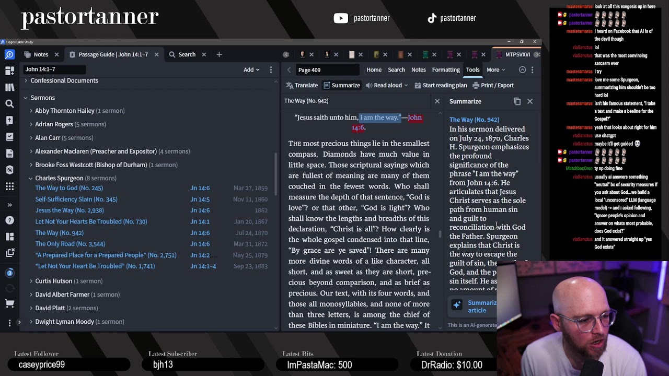669x376 pixels.
Task: Click Start reading plan
Action: point(441,85)
